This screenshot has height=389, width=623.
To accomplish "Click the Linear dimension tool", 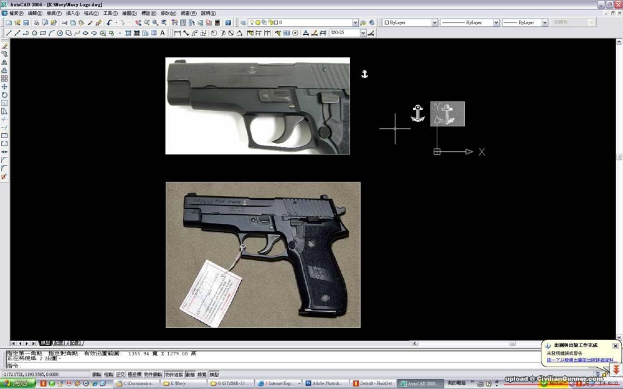I will coord(178,33).
